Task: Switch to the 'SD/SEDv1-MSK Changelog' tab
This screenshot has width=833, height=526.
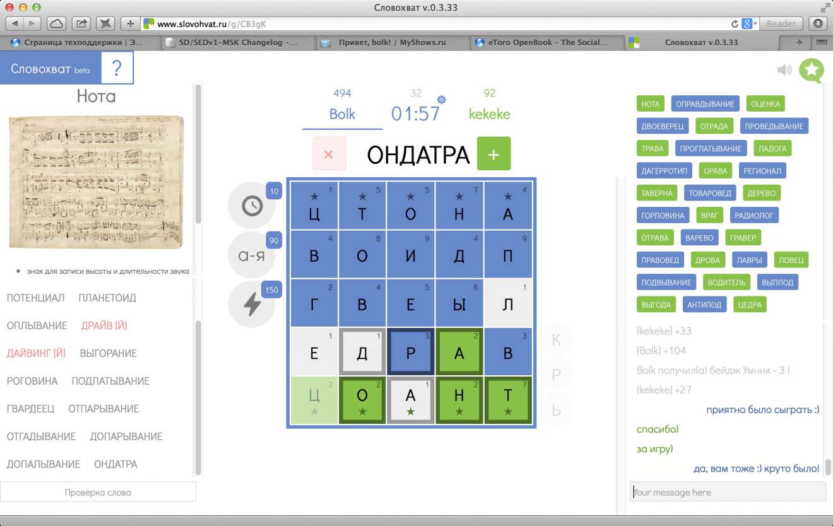Action: point(237,43)
